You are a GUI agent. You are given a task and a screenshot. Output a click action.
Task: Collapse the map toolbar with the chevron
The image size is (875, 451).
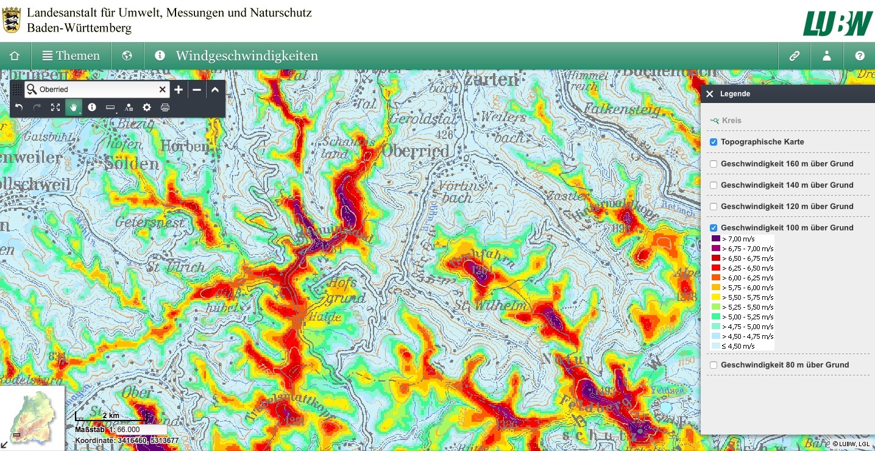click(215, 90)
